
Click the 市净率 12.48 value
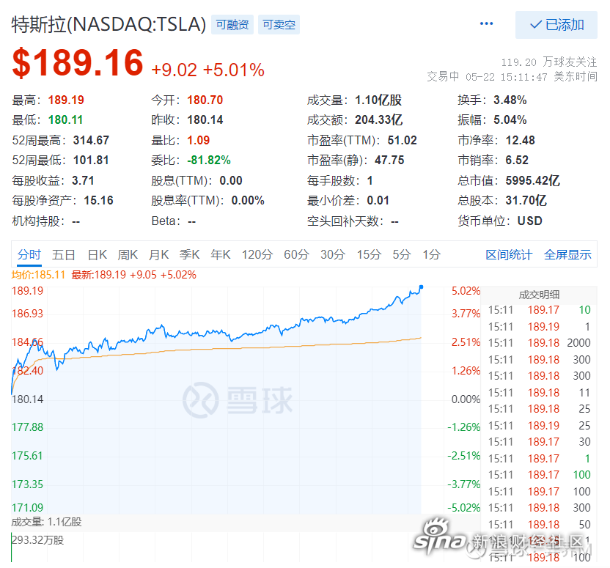(520, 140)
